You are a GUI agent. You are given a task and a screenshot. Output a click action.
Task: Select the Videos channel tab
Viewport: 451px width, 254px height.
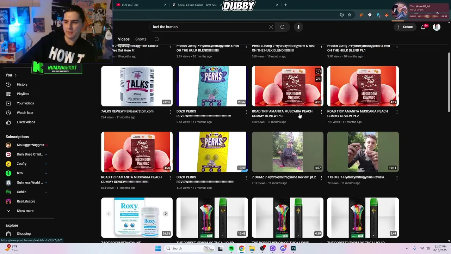[124, 39]
